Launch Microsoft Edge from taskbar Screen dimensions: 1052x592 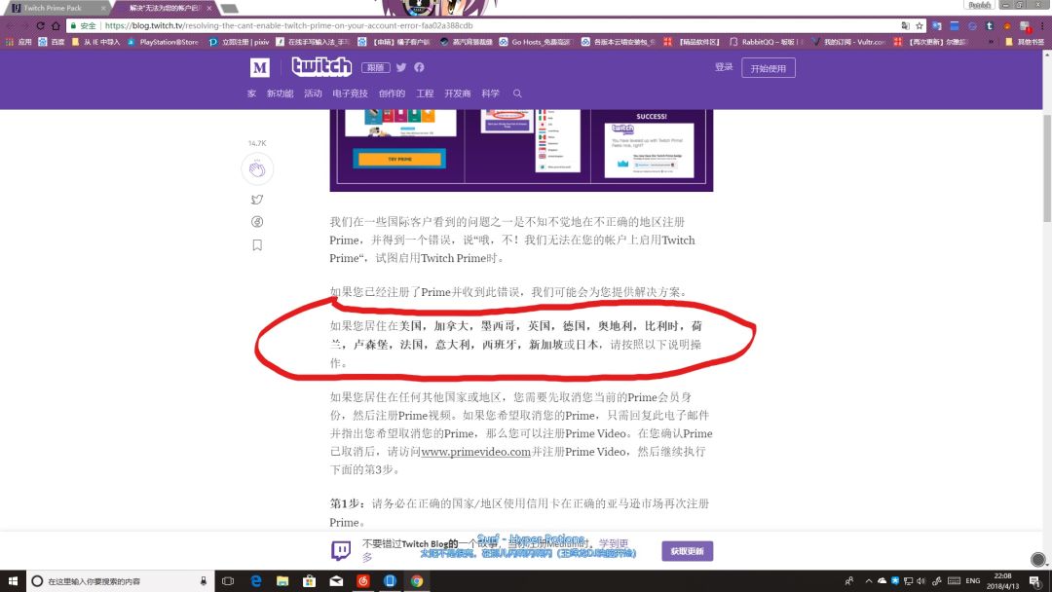(255, 581)
